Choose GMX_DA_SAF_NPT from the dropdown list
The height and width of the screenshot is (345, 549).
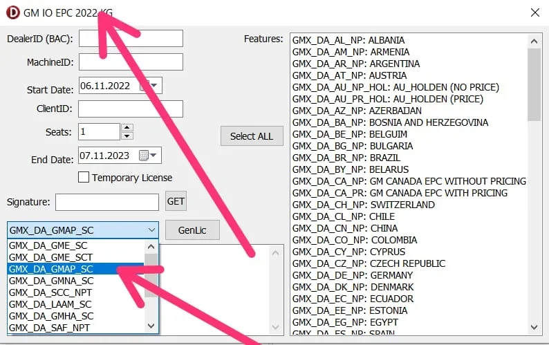coord(75,328)
